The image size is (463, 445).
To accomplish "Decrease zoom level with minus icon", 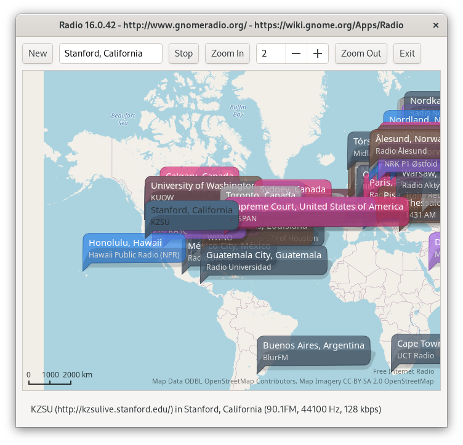I will [296, 53].
